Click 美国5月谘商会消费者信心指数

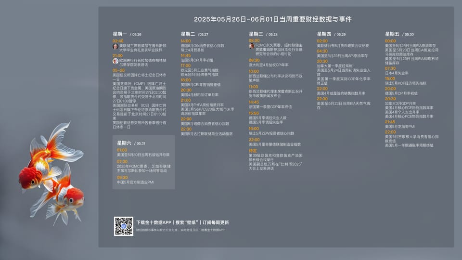point(205,124)
